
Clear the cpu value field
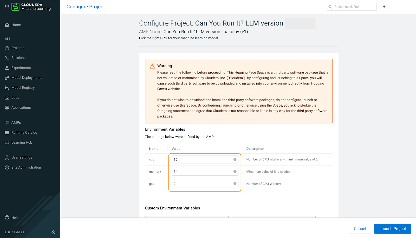[x=234, y=159]
